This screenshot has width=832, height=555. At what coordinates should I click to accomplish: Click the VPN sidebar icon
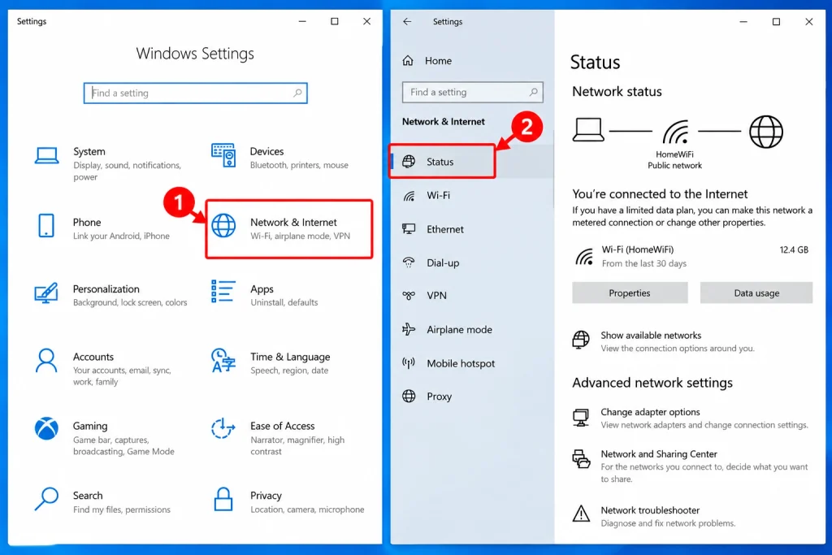tap(409, 296)
